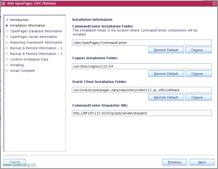This screenshot has height=169, width=218.
Task: Select the Install Complete step label
Action: pos(23,71)
